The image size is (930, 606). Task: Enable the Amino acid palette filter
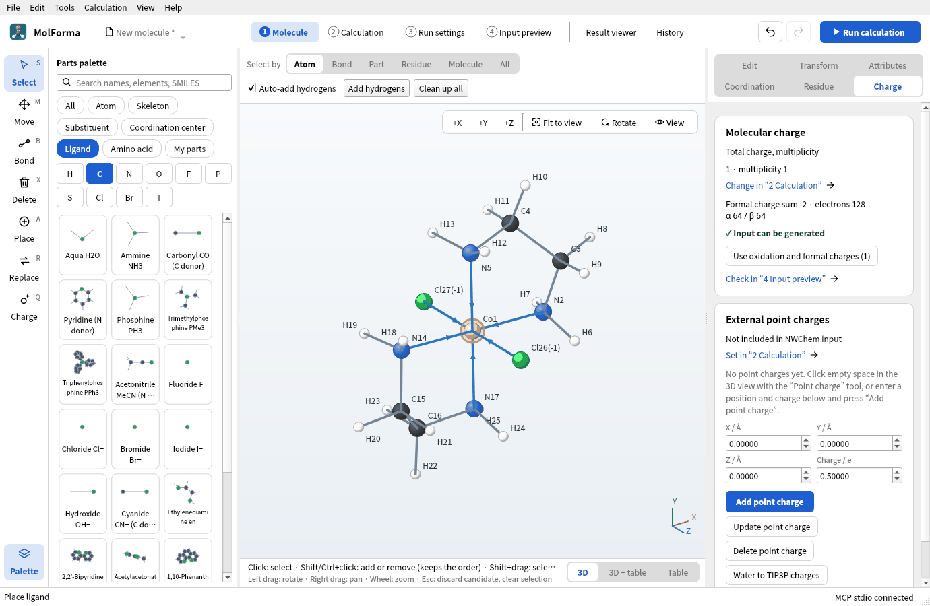pyautogui.click(x=132, y=149)
